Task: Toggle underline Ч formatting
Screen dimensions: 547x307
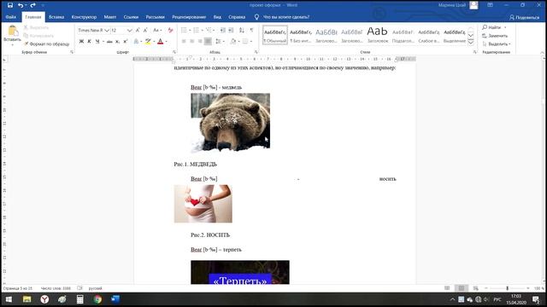Action: [97, 42]
